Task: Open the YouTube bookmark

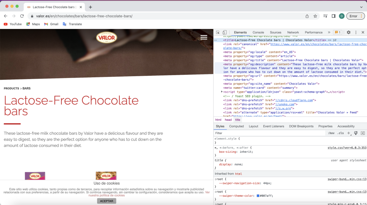Action: (13, 24)
